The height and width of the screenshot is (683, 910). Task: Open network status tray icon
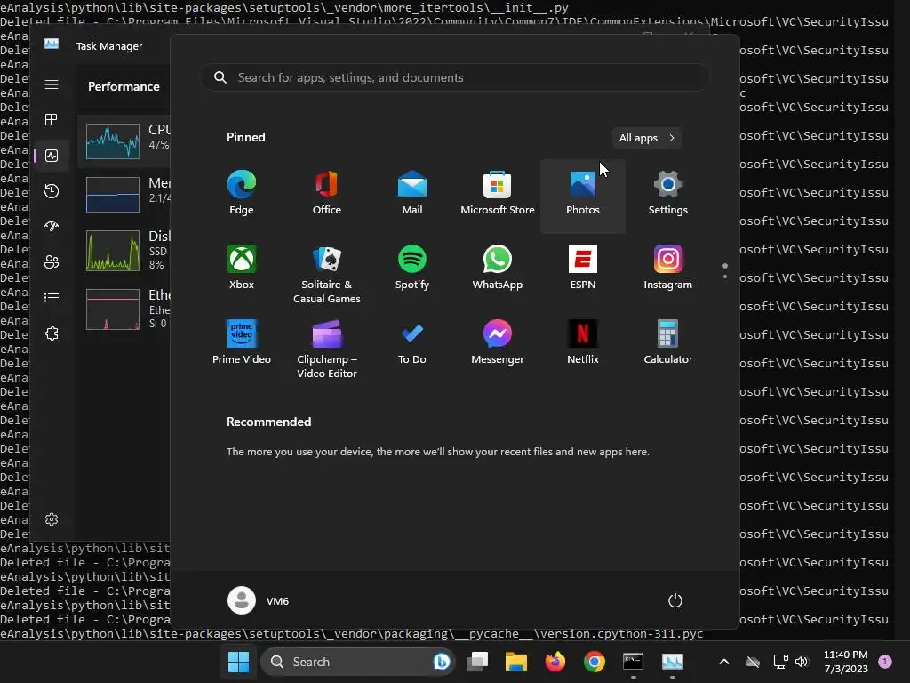coord(780,662)
